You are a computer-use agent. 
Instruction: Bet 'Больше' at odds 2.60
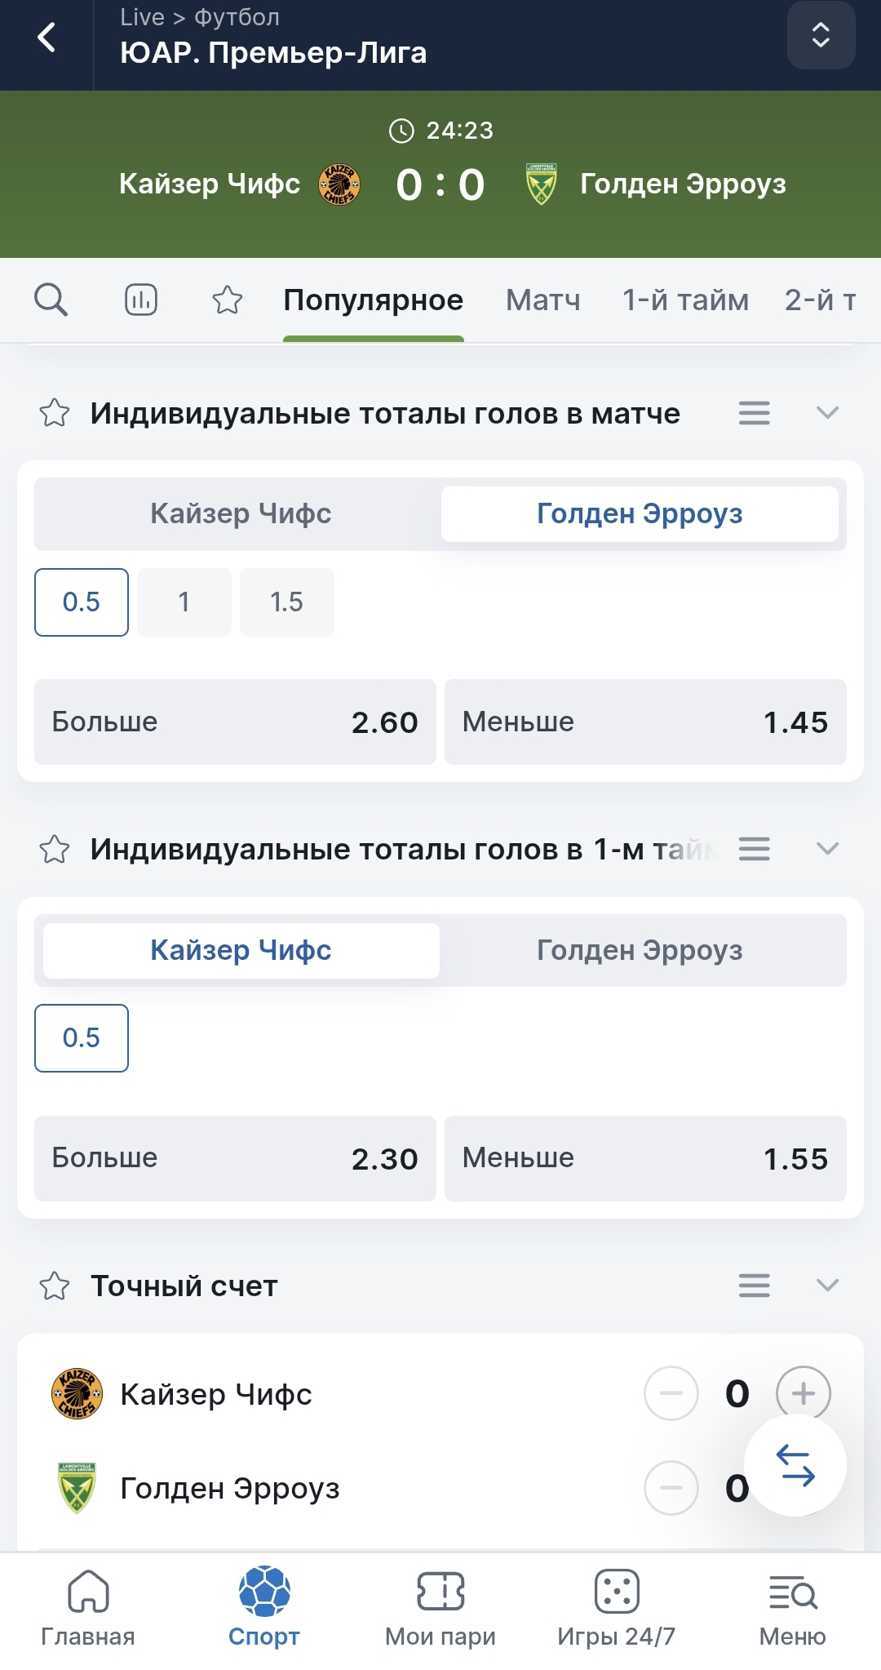[x=235, y=722]
